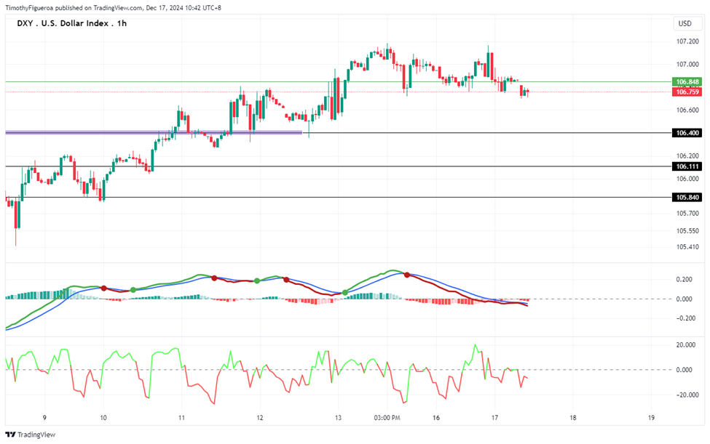Screen dimensions: 710x444
Task: Click the 106.000 price axis value
Action: tap(687, 179)
